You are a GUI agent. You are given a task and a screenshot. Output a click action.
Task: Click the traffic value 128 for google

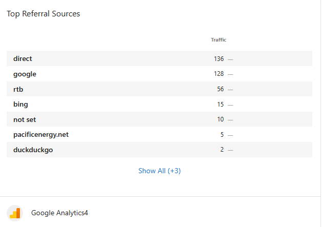coord(219,74)
